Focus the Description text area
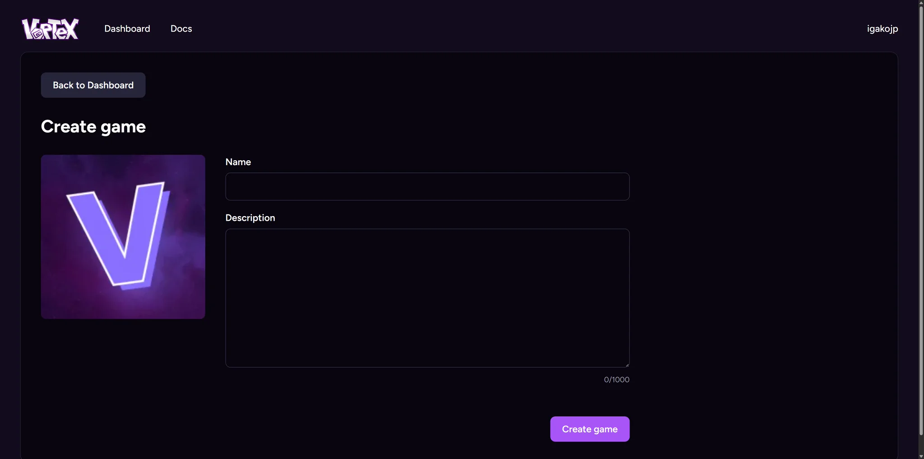 click(x=427, y=298)
